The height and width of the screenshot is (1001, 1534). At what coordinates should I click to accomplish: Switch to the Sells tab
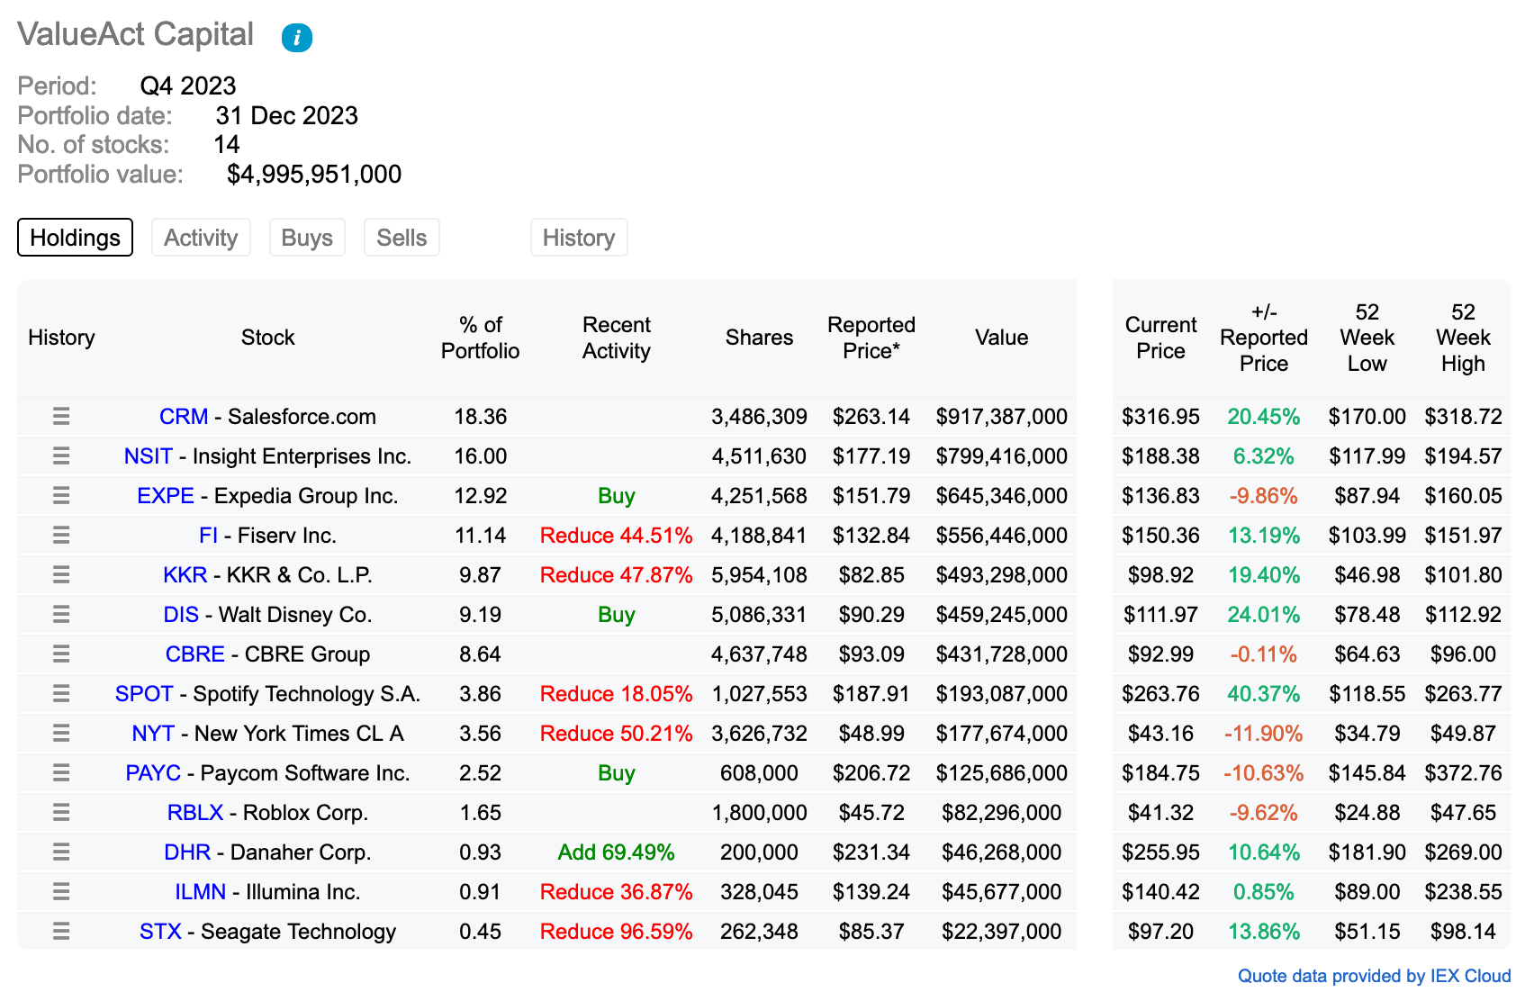pos(402,238)
